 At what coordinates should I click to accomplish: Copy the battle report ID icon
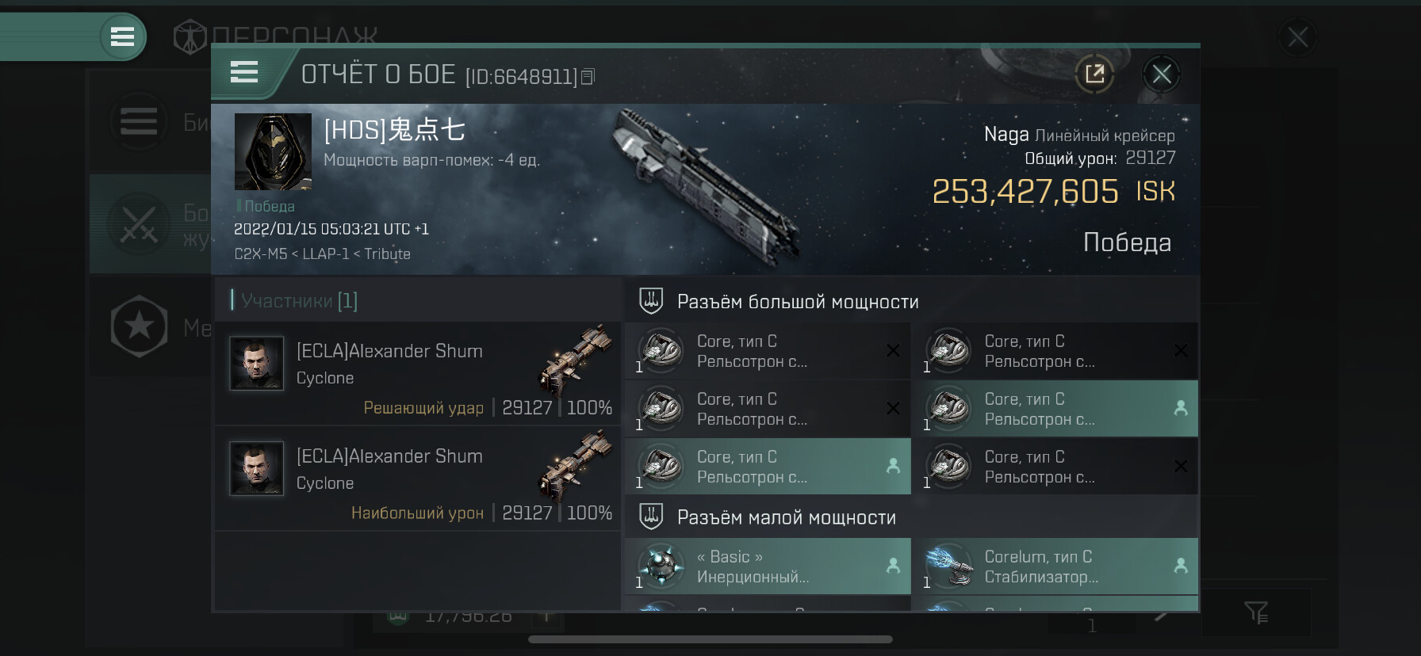click(x=588, y=77)
